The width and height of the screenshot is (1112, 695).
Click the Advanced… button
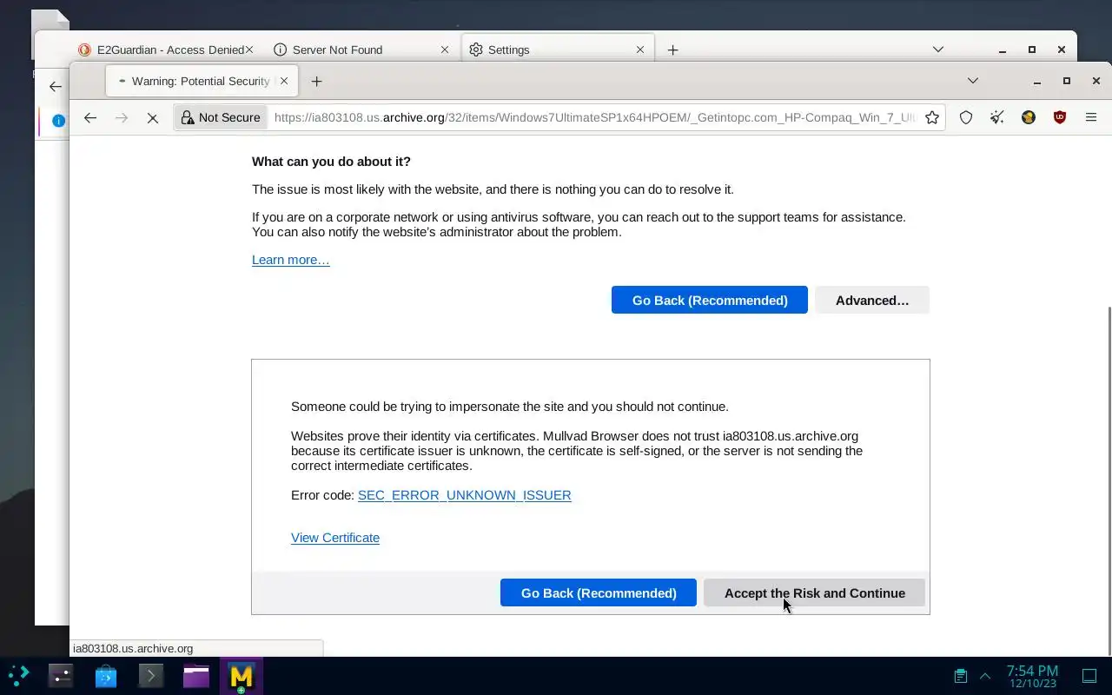[872, 300]
